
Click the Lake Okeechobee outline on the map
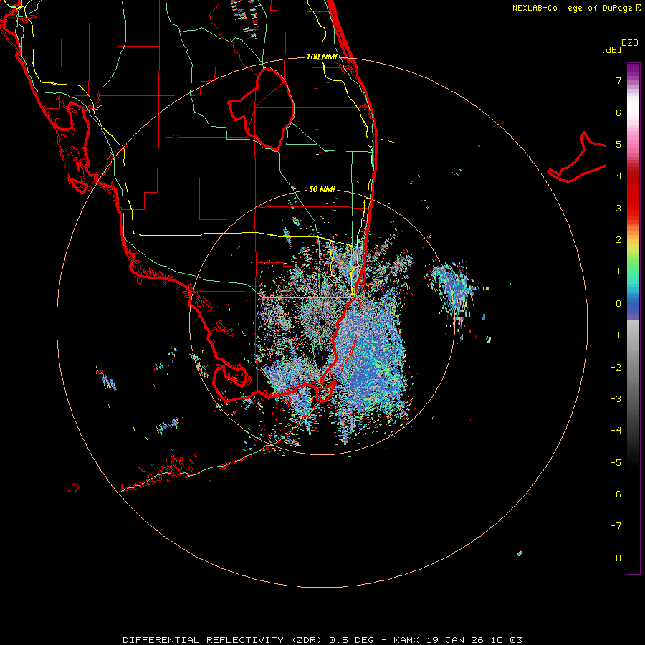pos(261,109)
